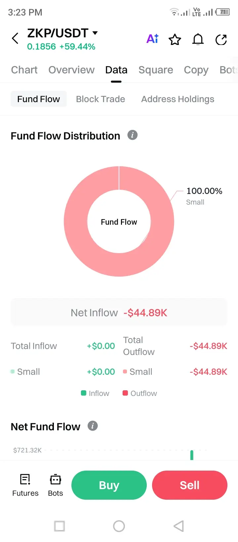
Task: Tap the share icon
Action: (x=221, y=40)
